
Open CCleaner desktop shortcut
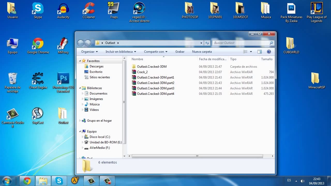point(89,11)
